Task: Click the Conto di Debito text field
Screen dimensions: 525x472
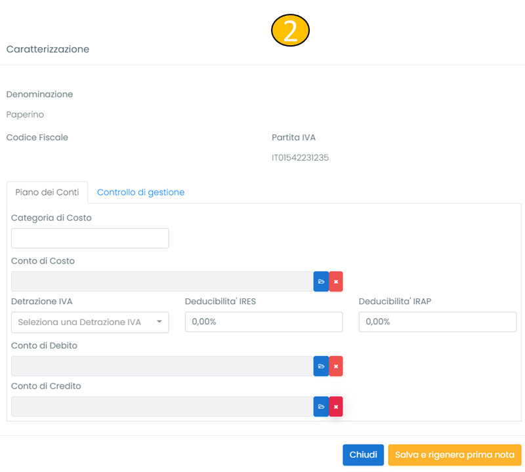Action: click(162, 366)
